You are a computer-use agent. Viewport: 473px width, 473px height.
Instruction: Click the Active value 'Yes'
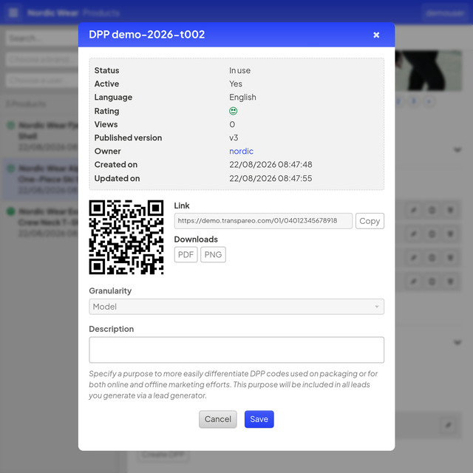tap(236, 84)
